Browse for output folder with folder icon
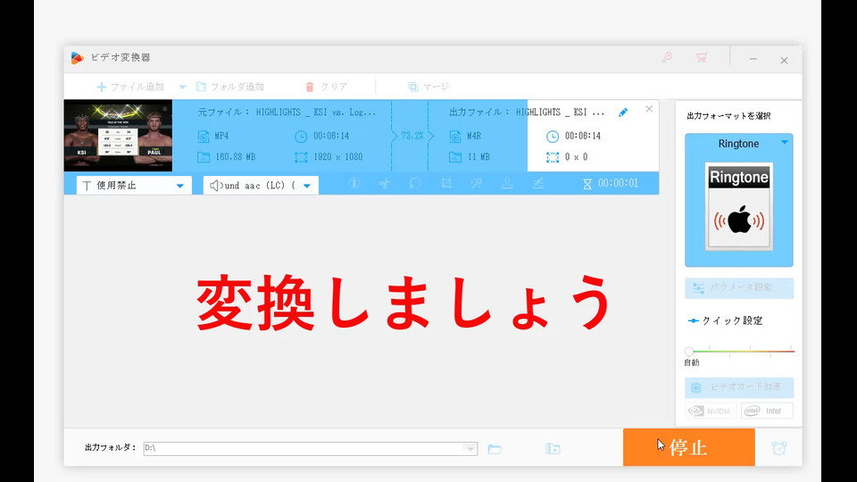 [495, 449]
